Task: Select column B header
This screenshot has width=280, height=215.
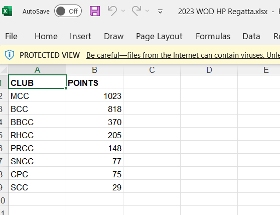Action: click(95, 70)
